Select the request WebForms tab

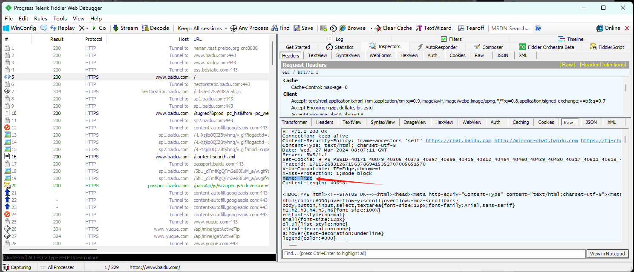pos(380,55)
